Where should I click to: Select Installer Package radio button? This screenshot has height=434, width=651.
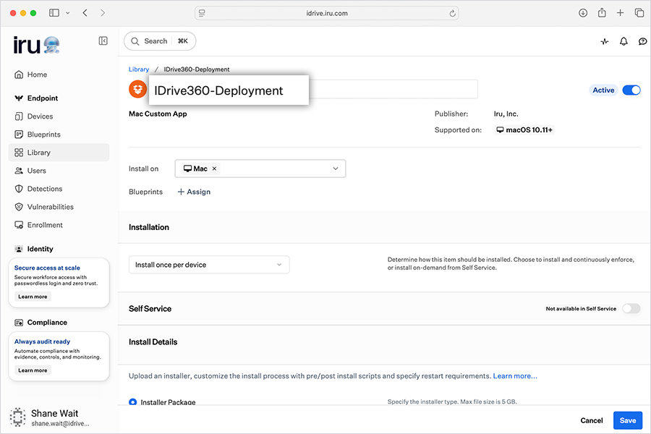pyautogui.click(x=133, y=402)
